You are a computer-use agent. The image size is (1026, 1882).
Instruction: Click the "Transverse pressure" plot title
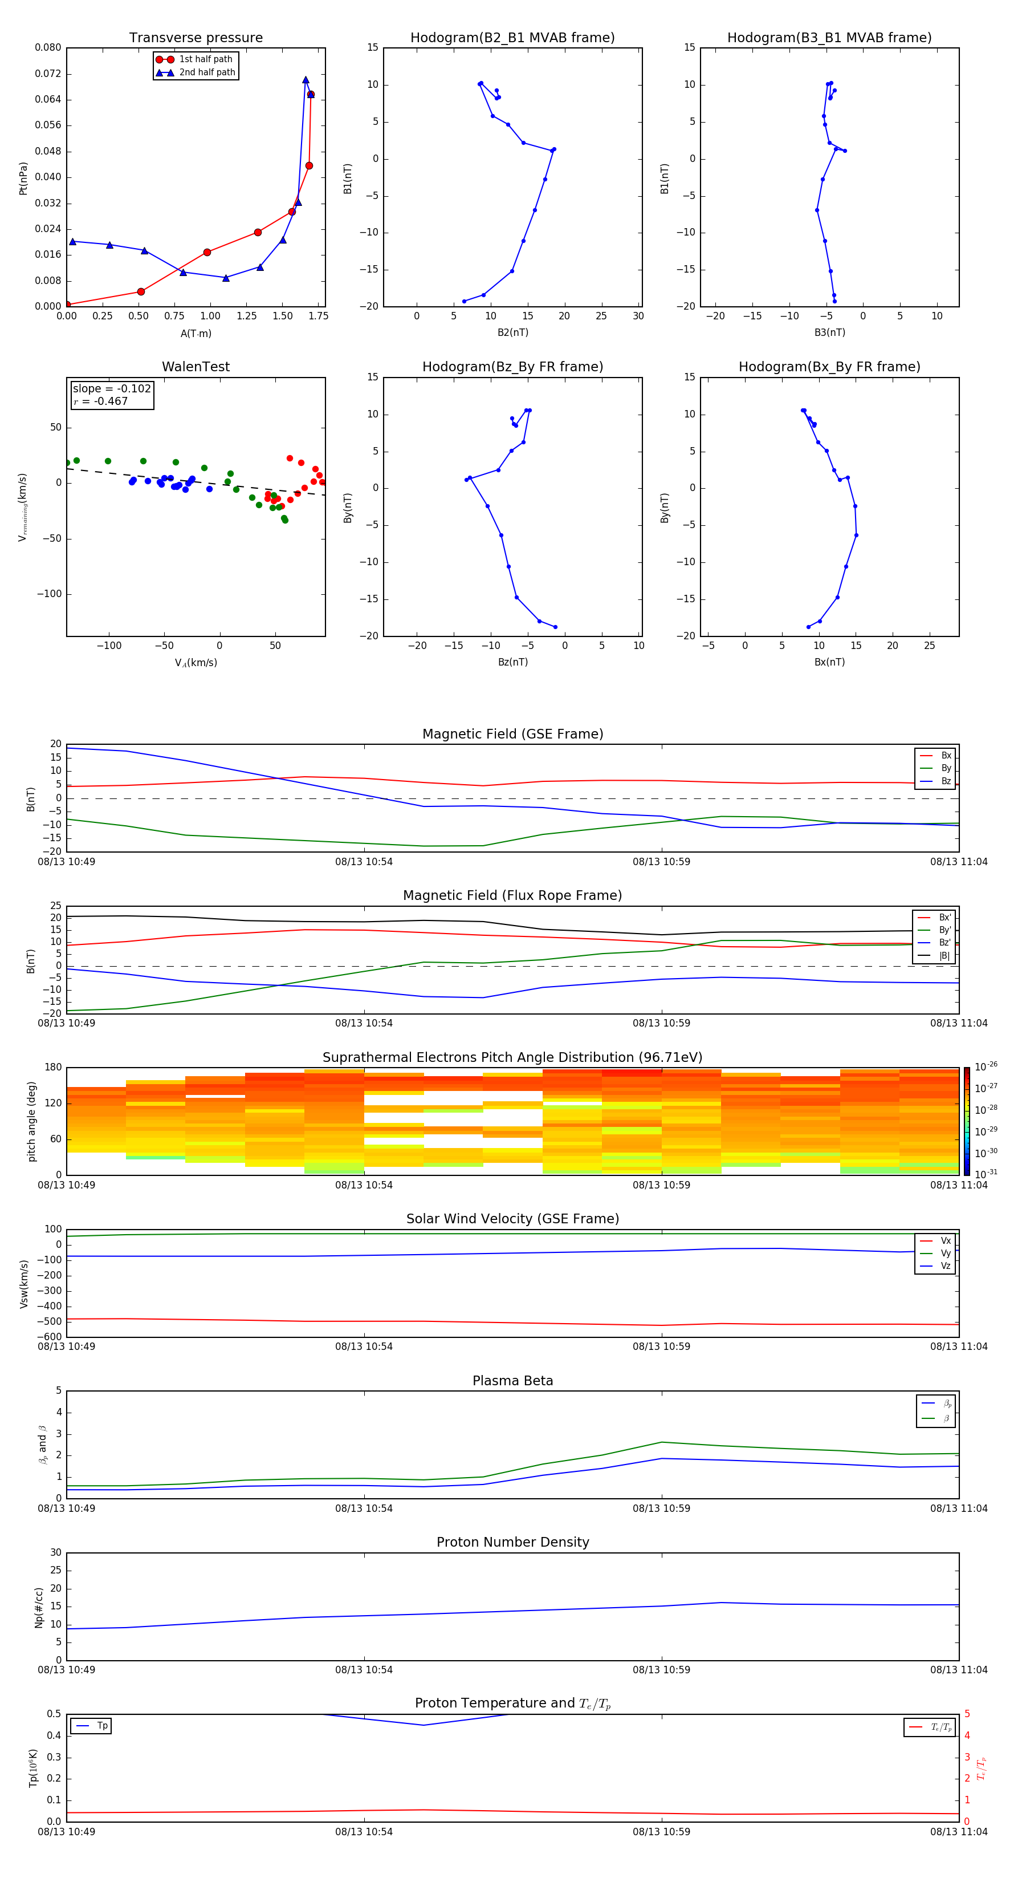pos(196,38)
